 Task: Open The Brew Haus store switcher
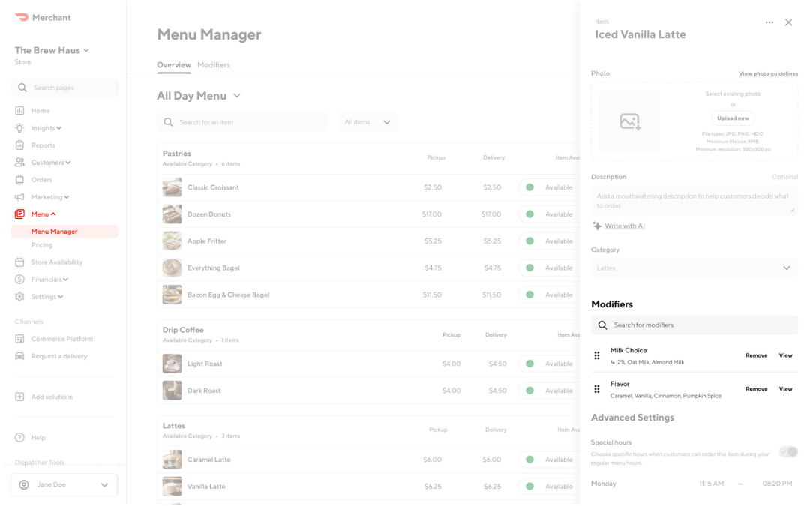tap(52, 51)
